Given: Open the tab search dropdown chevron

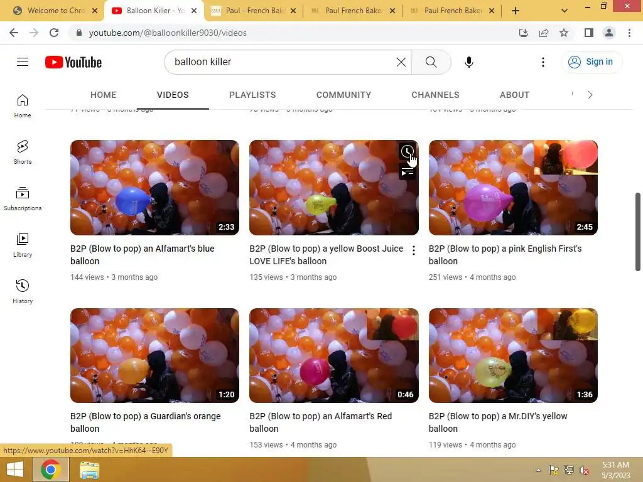Looking at the screenshot, I should (565, 11).
